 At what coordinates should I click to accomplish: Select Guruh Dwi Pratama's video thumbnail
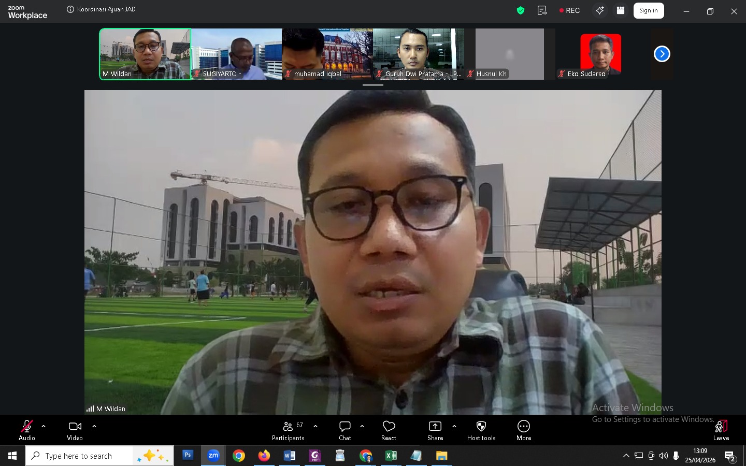click(419, 54)
